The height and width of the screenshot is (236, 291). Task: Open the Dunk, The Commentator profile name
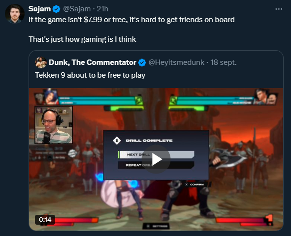pos(93,62)
